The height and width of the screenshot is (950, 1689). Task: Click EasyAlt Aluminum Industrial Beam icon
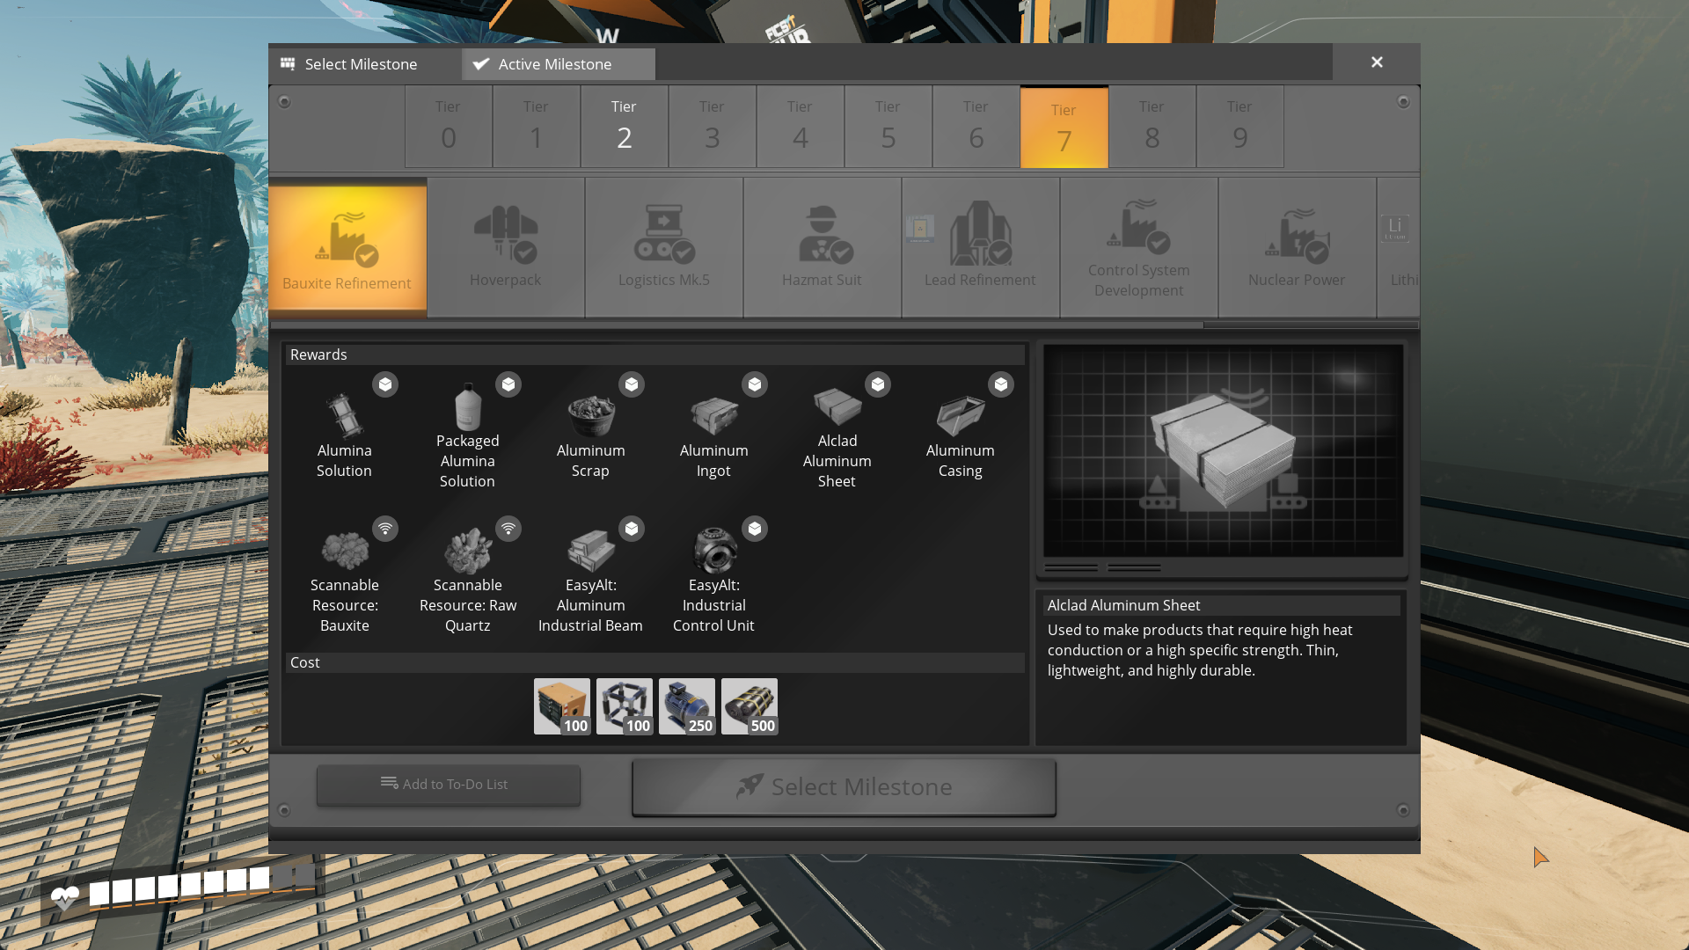click(590, 551)
